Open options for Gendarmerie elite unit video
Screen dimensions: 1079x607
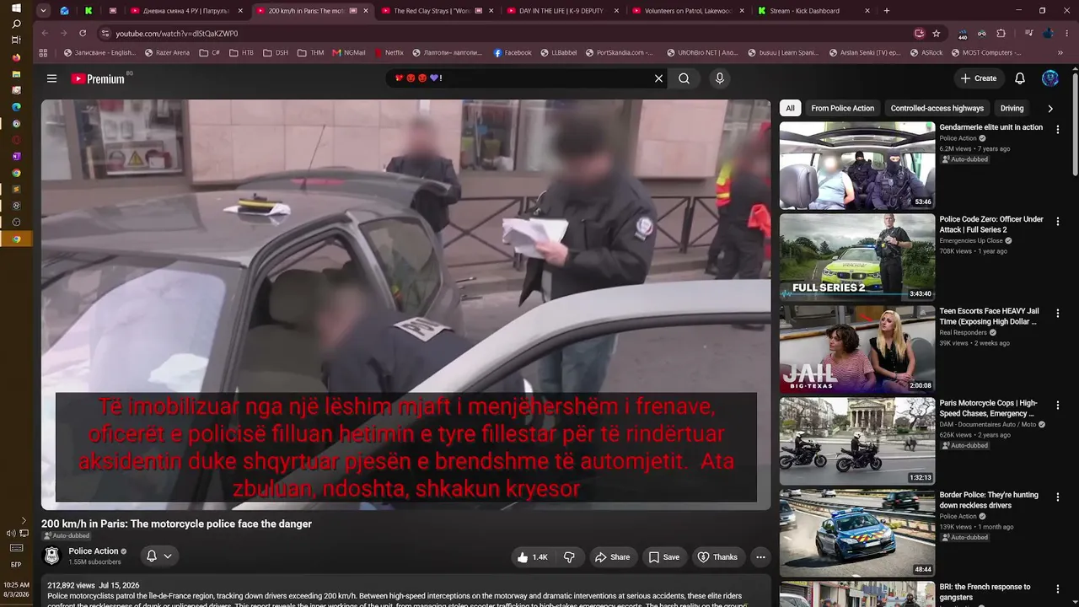click(1057, 129)
